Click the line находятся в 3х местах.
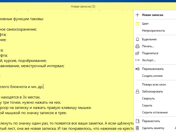The height and width of the screenshot is (132, 176). pos(20,97)
